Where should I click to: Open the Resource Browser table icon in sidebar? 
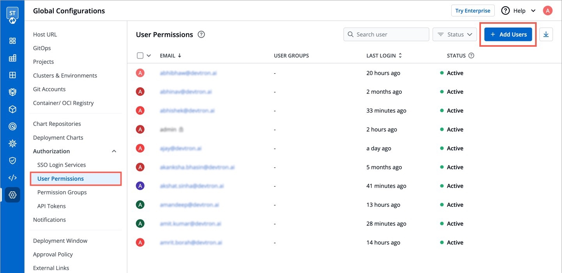(x=12, y=75)
